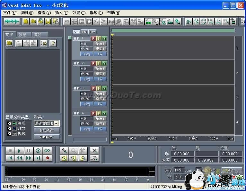Open the 效果(T) menu
The image size is (246, 191).
[79, 13]
